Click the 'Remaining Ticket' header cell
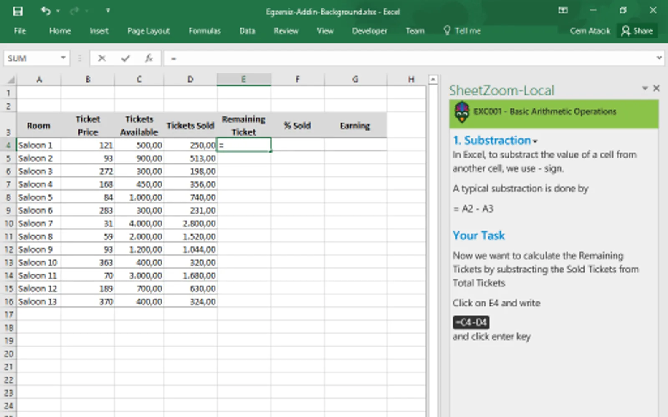This screenshot has width=668, height=417. pyautogui.click(x=244, y=126)
